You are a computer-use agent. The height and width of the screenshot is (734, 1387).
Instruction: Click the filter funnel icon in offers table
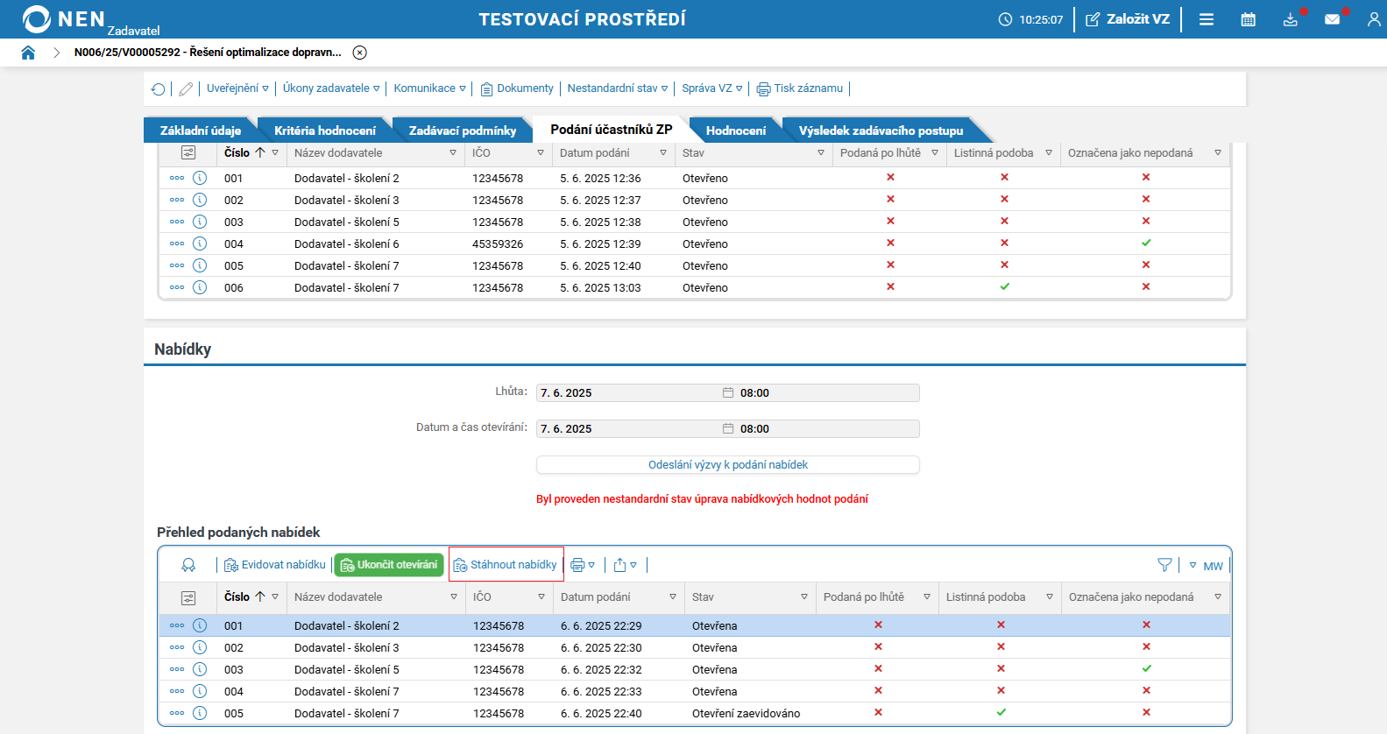[1164, 566]
